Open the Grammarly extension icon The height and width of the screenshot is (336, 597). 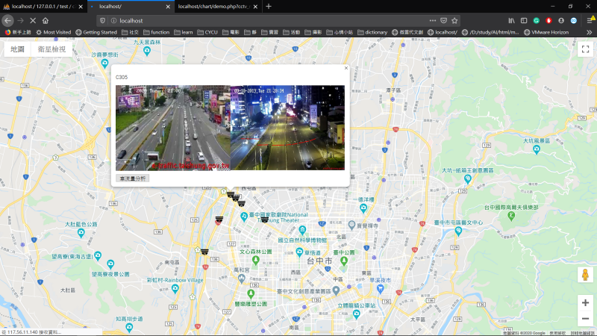pos(537,21)
